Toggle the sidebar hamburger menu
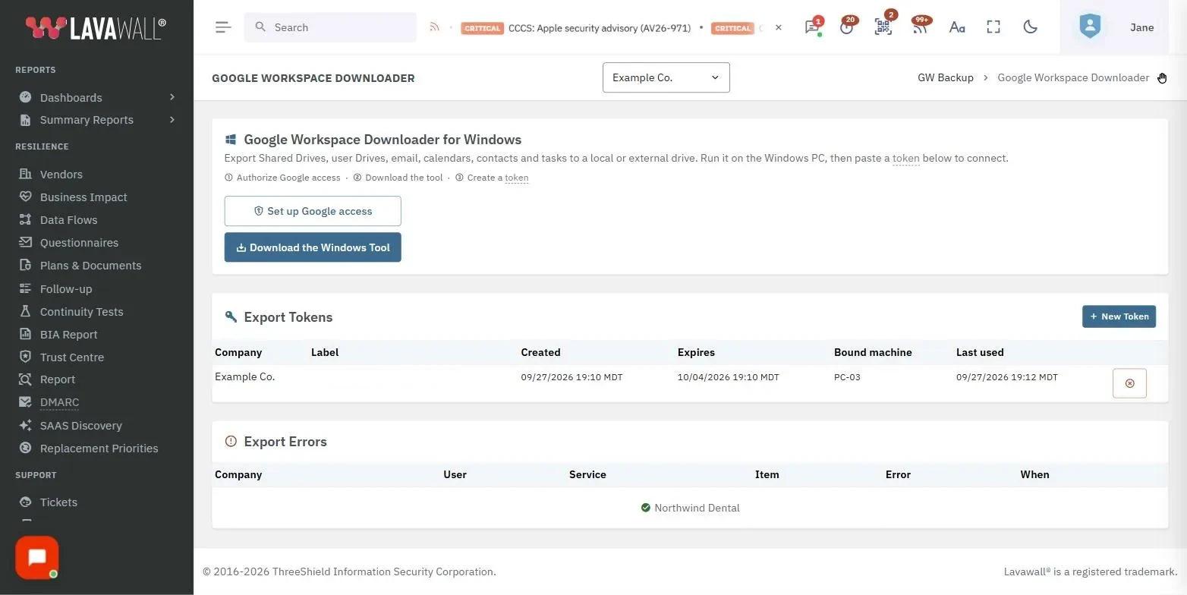This screenshot has height=595, width=1187. pyautogui.click(x=223, y=27)
